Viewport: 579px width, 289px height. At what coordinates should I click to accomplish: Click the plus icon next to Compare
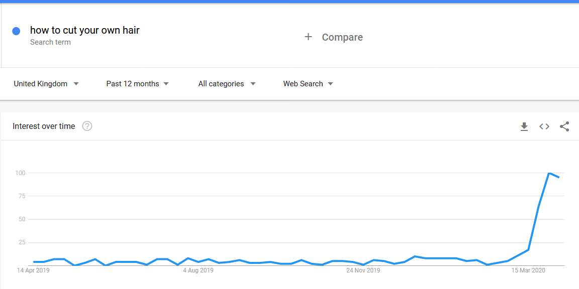pos(309,37)
